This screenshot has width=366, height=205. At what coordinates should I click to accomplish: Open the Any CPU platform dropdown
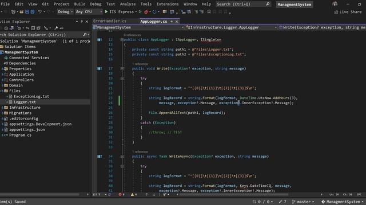point(89,11)
